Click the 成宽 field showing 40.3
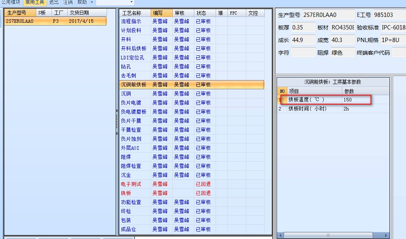Image resolution: width=406 pixels, height=239 pixels. click(343, 40)
